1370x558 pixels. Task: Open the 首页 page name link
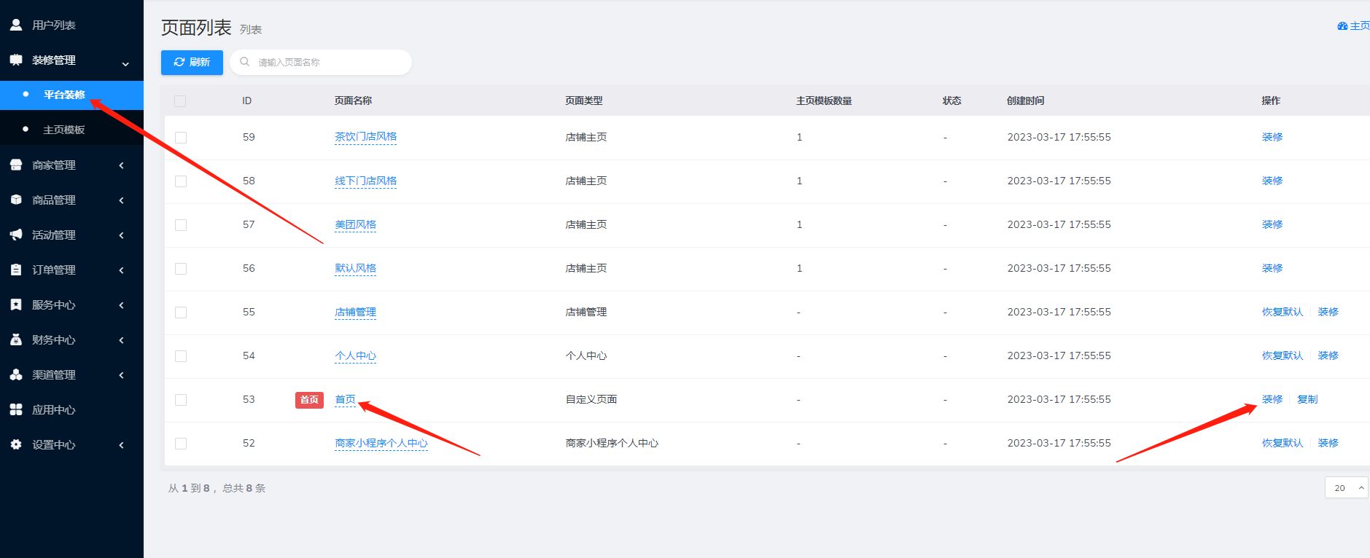pyautogui.click(x=346, y=399)
